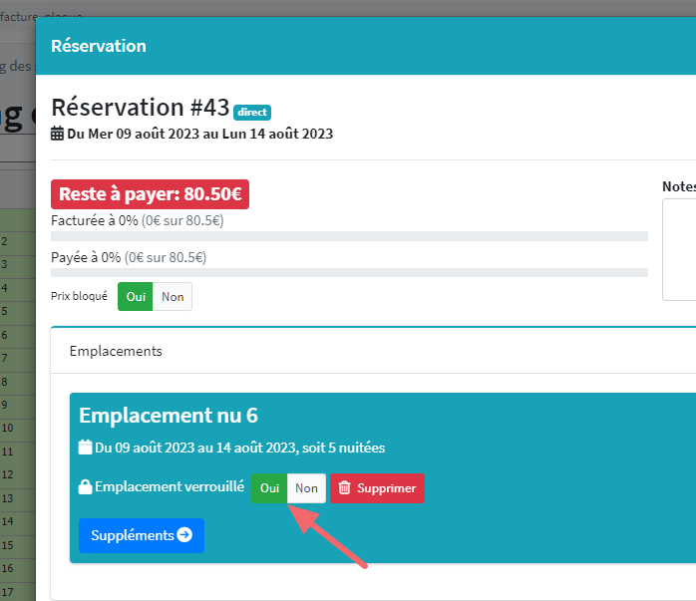Click the lock icon beside Emplacement verrouillé
696x601 pixels.
(x=86, y=487)
